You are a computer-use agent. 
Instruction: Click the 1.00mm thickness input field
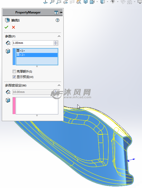[33, 43]
